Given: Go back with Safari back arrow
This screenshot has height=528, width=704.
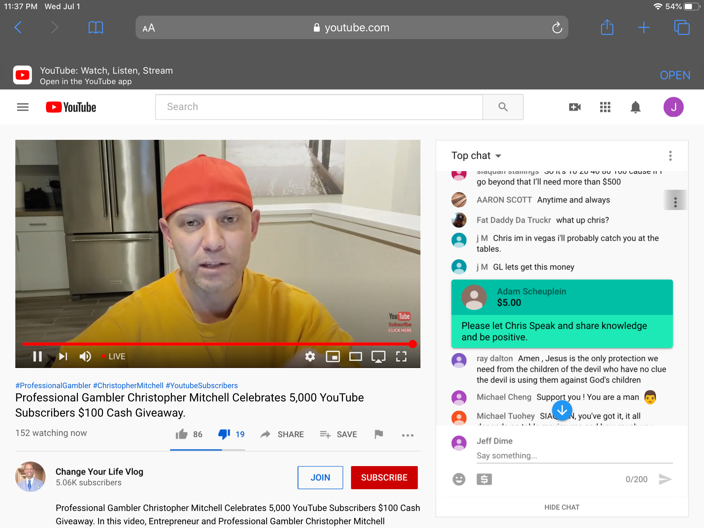Looking at the screenshot, I should tap(18, 27).
